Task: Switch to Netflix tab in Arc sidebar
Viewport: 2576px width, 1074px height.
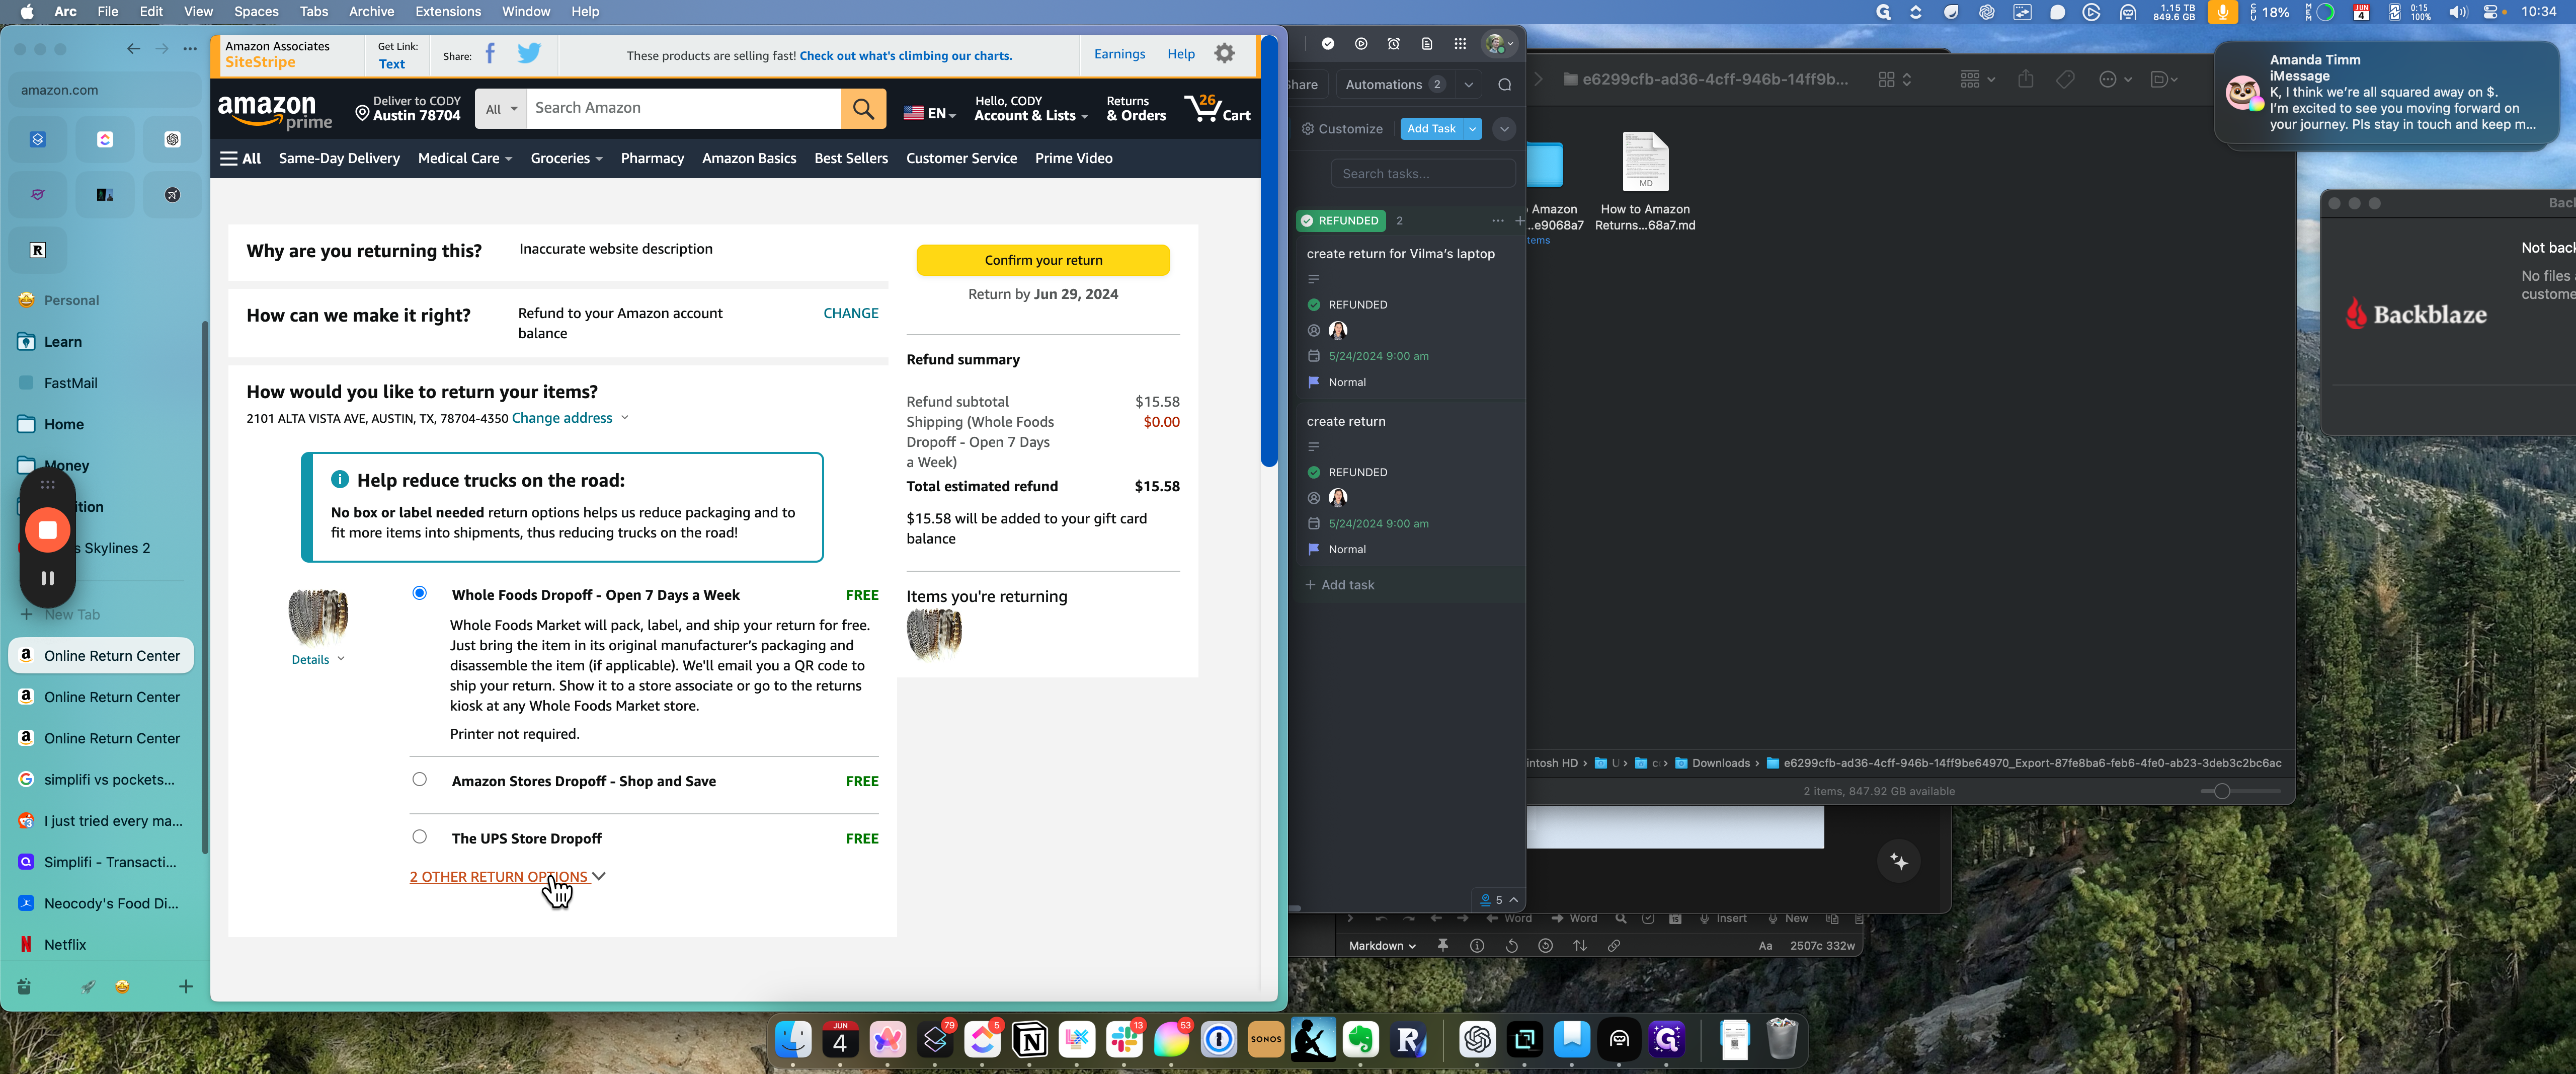Action: pyautogui.click(x=101, y=944)
